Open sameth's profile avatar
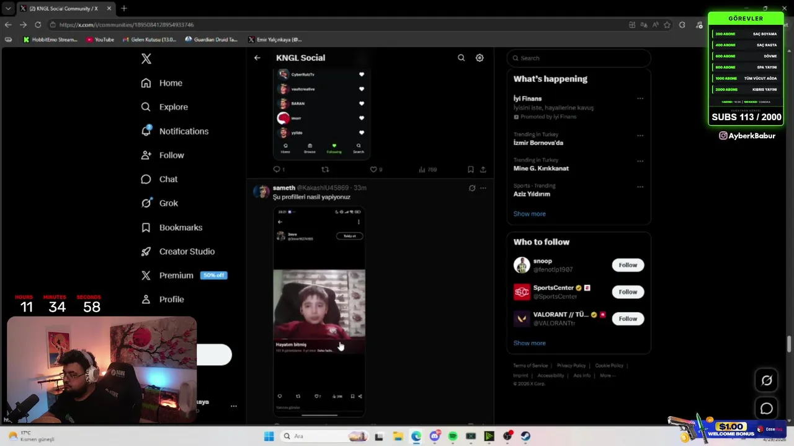Screen dimensions: 794x446 click(261, 191)
